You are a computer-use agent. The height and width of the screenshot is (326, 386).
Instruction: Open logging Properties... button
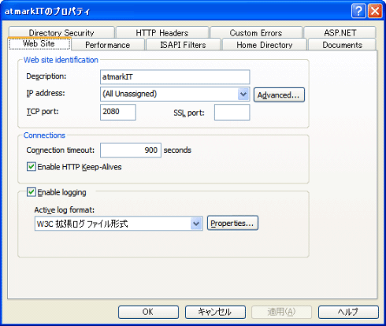coord(232,223)
